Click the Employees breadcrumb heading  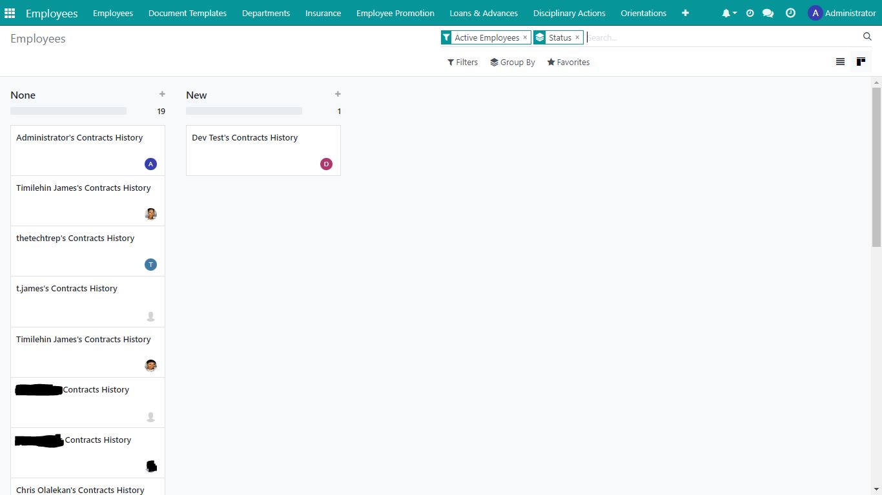point(38,39)
